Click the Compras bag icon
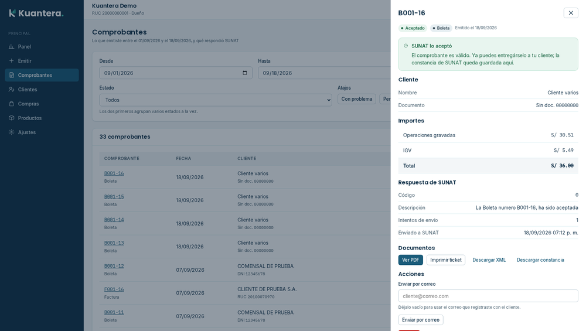 pos(12,104)
